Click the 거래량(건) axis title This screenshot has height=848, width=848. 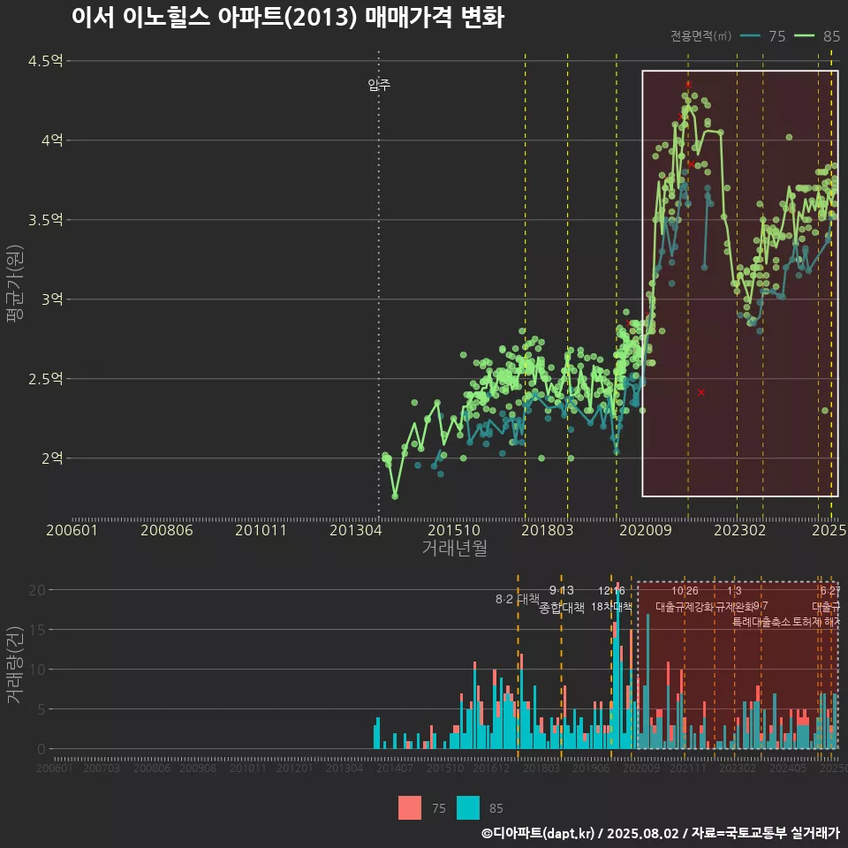[15, 664]
